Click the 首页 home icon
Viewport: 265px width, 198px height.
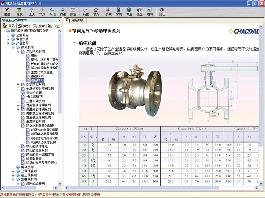(96, 11)
